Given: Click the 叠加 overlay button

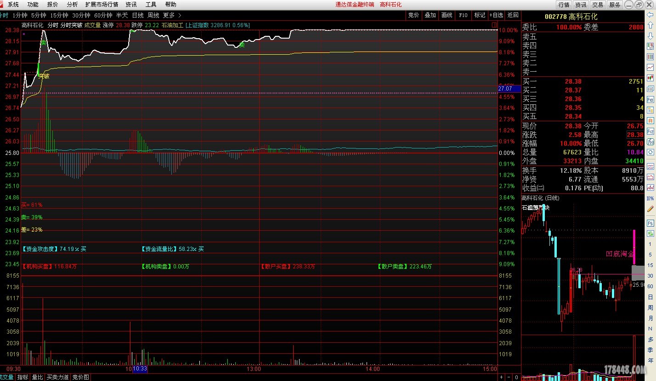Looking at the screenshot, I should point(430,15).
